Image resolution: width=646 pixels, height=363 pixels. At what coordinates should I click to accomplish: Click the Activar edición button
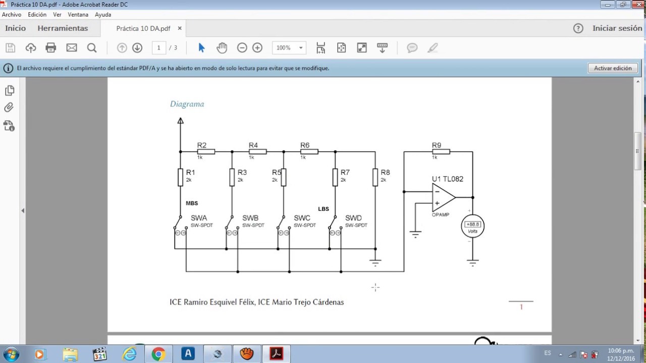point(613,68)
